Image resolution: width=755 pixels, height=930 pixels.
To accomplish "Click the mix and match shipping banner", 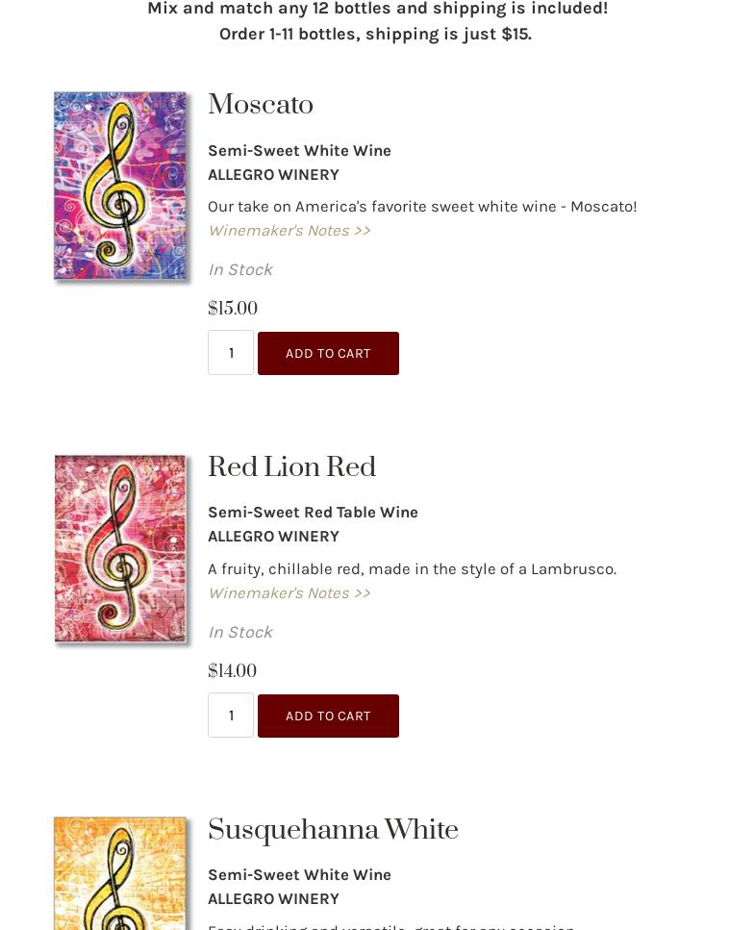I will click(377, 21).
